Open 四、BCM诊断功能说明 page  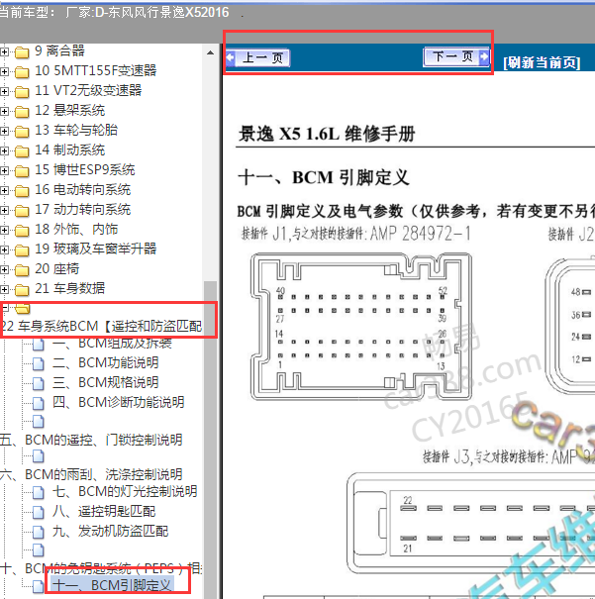tap(119, 402)
